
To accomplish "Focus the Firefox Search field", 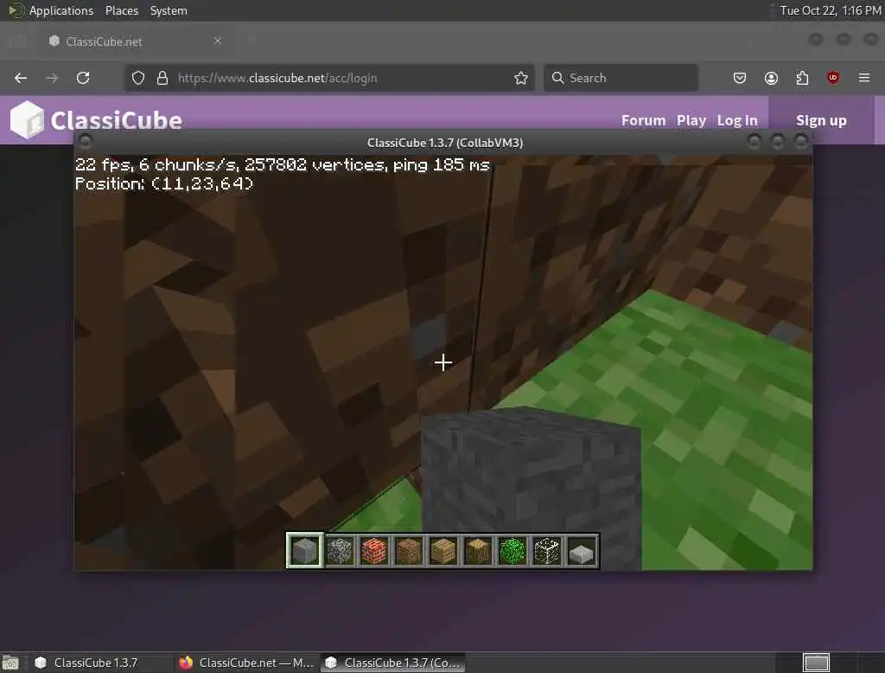I will click(621, 78).
